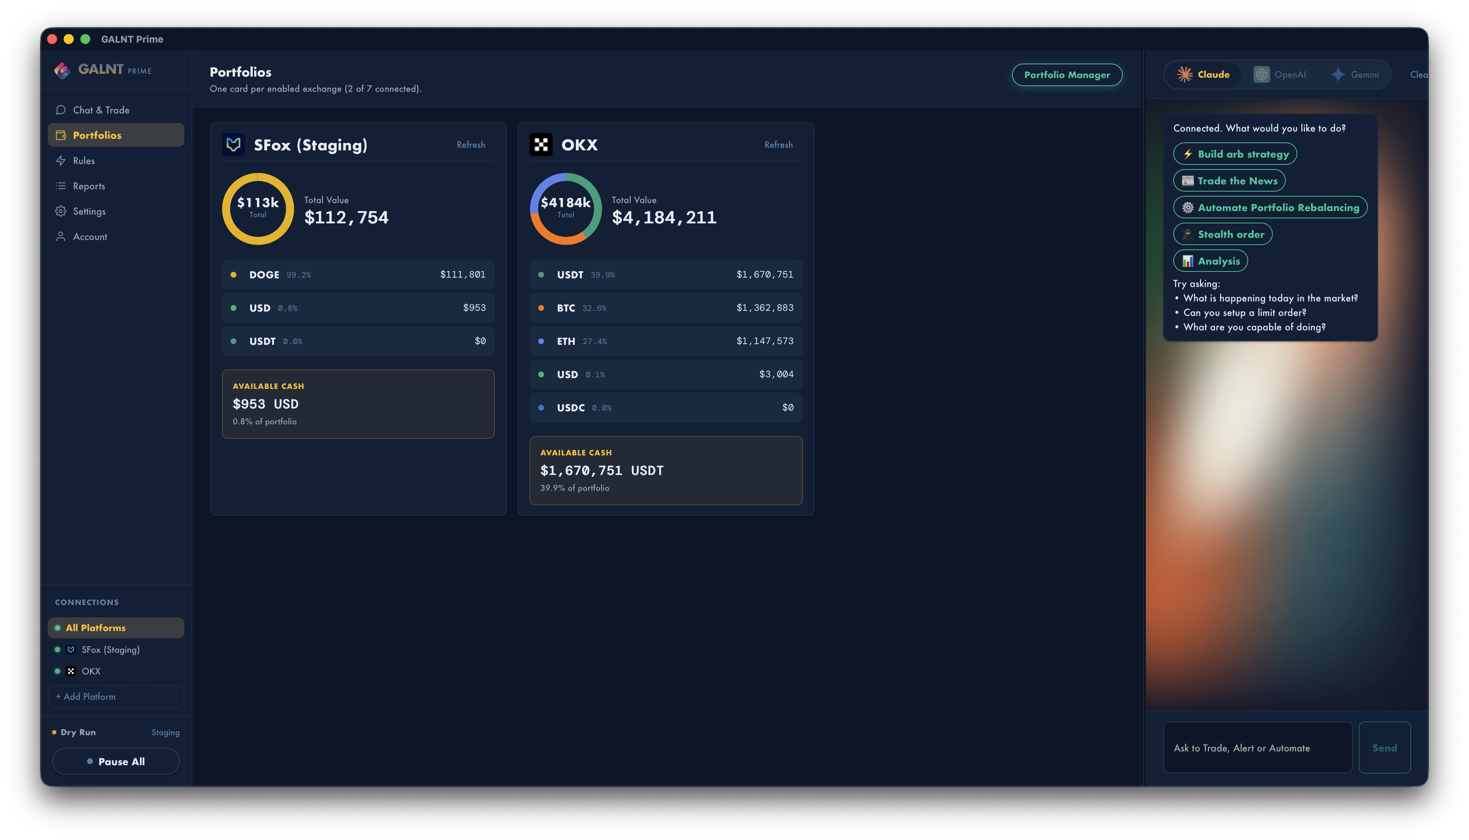Refresh the OKX portfolio
This screenshot has width=1469, height=840.
click(778, 145)
